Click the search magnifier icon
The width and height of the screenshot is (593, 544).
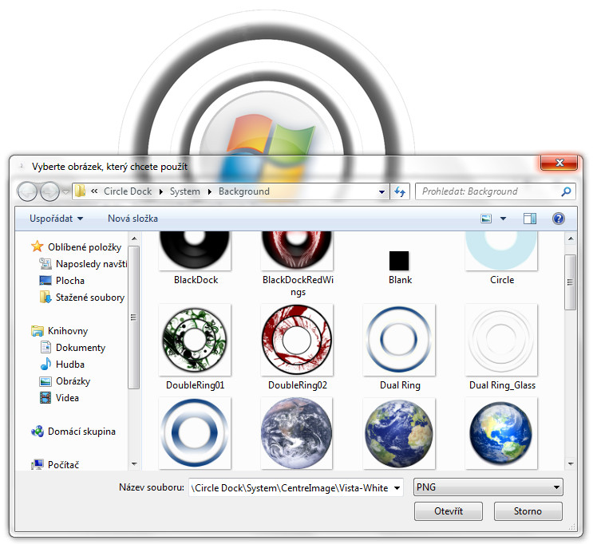point(566,191)
